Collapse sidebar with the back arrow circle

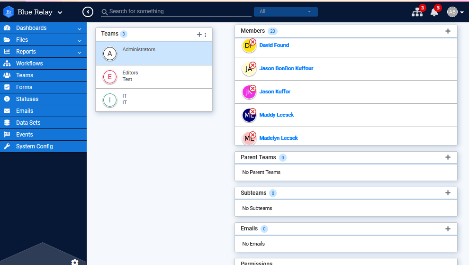click(88, 12)
